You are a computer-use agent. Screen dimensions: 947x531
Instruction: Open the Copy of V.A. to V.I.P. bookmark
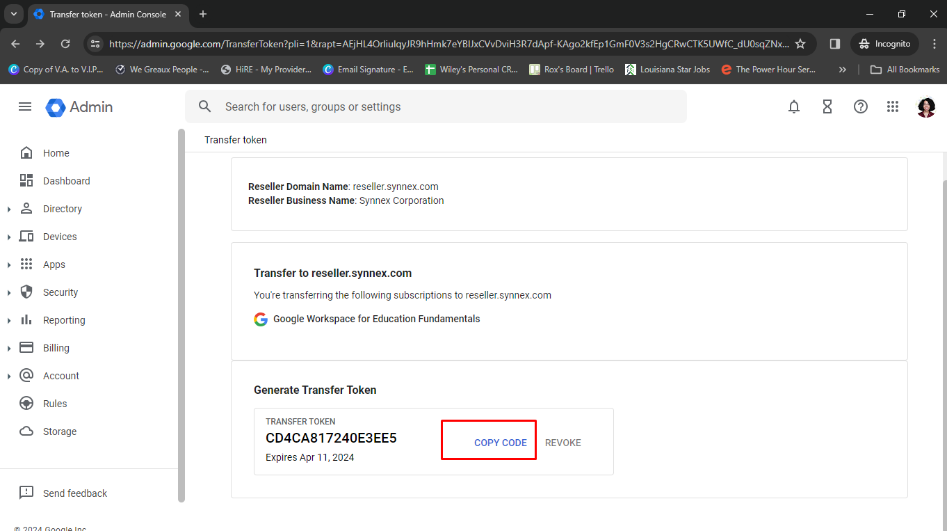tap(56, 70)
